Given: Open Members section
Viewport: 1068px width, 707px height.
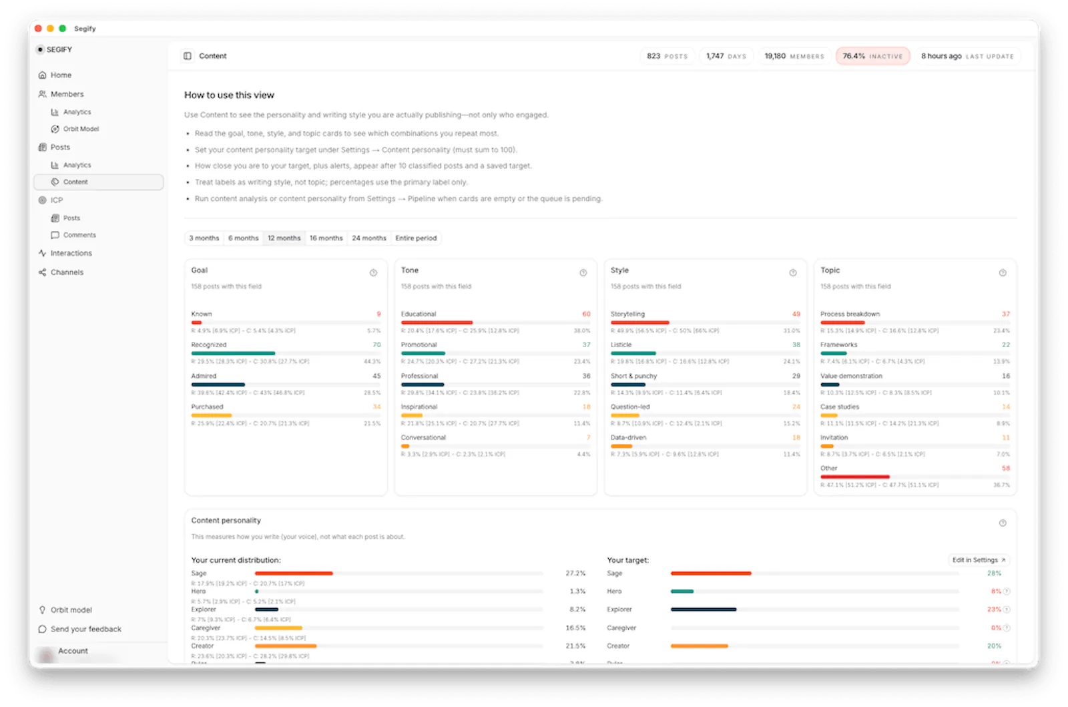Looking at the screenshot, I should 67,94.
